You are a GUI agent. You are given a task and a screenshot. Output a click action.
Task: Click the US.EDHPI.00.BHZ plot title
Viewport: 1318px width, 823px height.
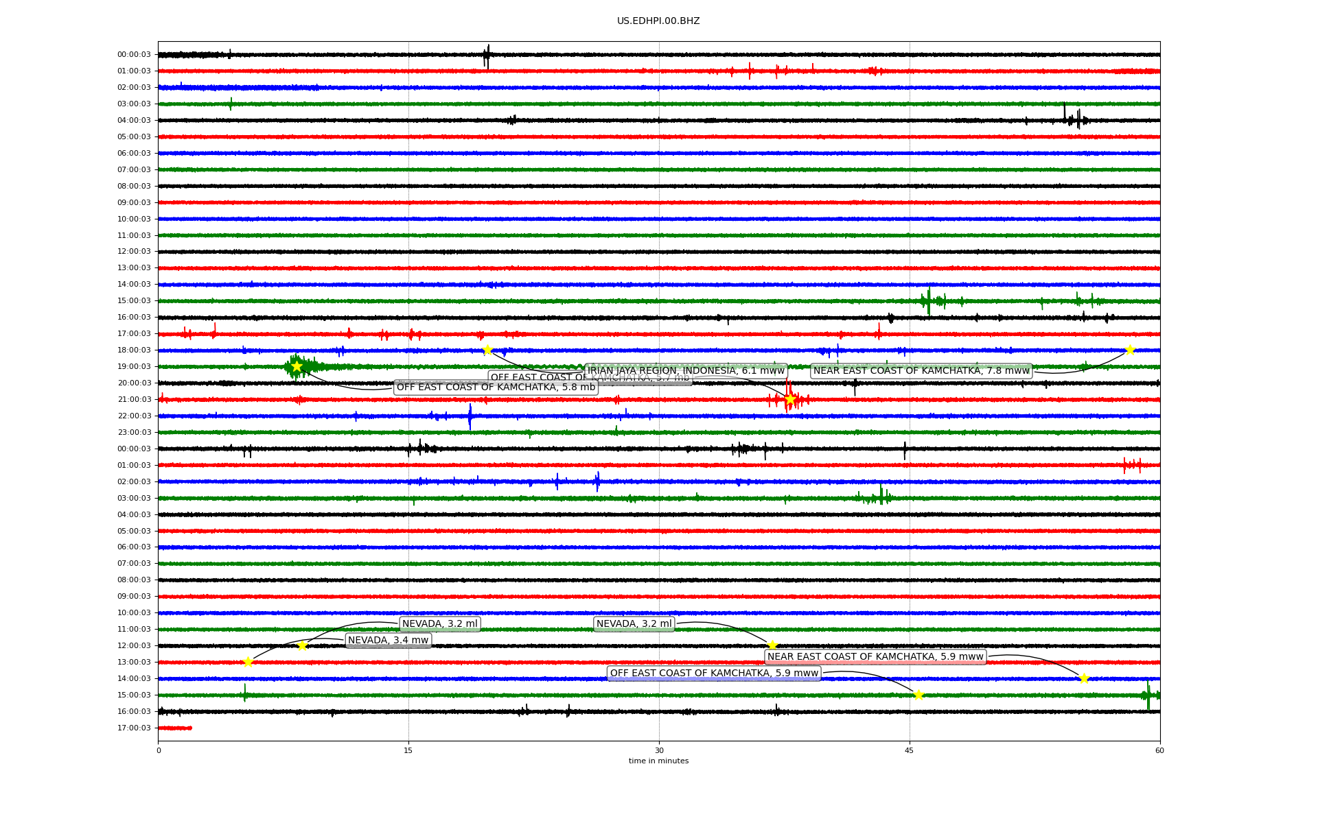click(658, 21)
